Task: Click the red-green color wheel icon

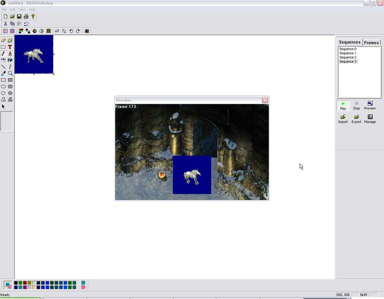Action: click(35, 31)
